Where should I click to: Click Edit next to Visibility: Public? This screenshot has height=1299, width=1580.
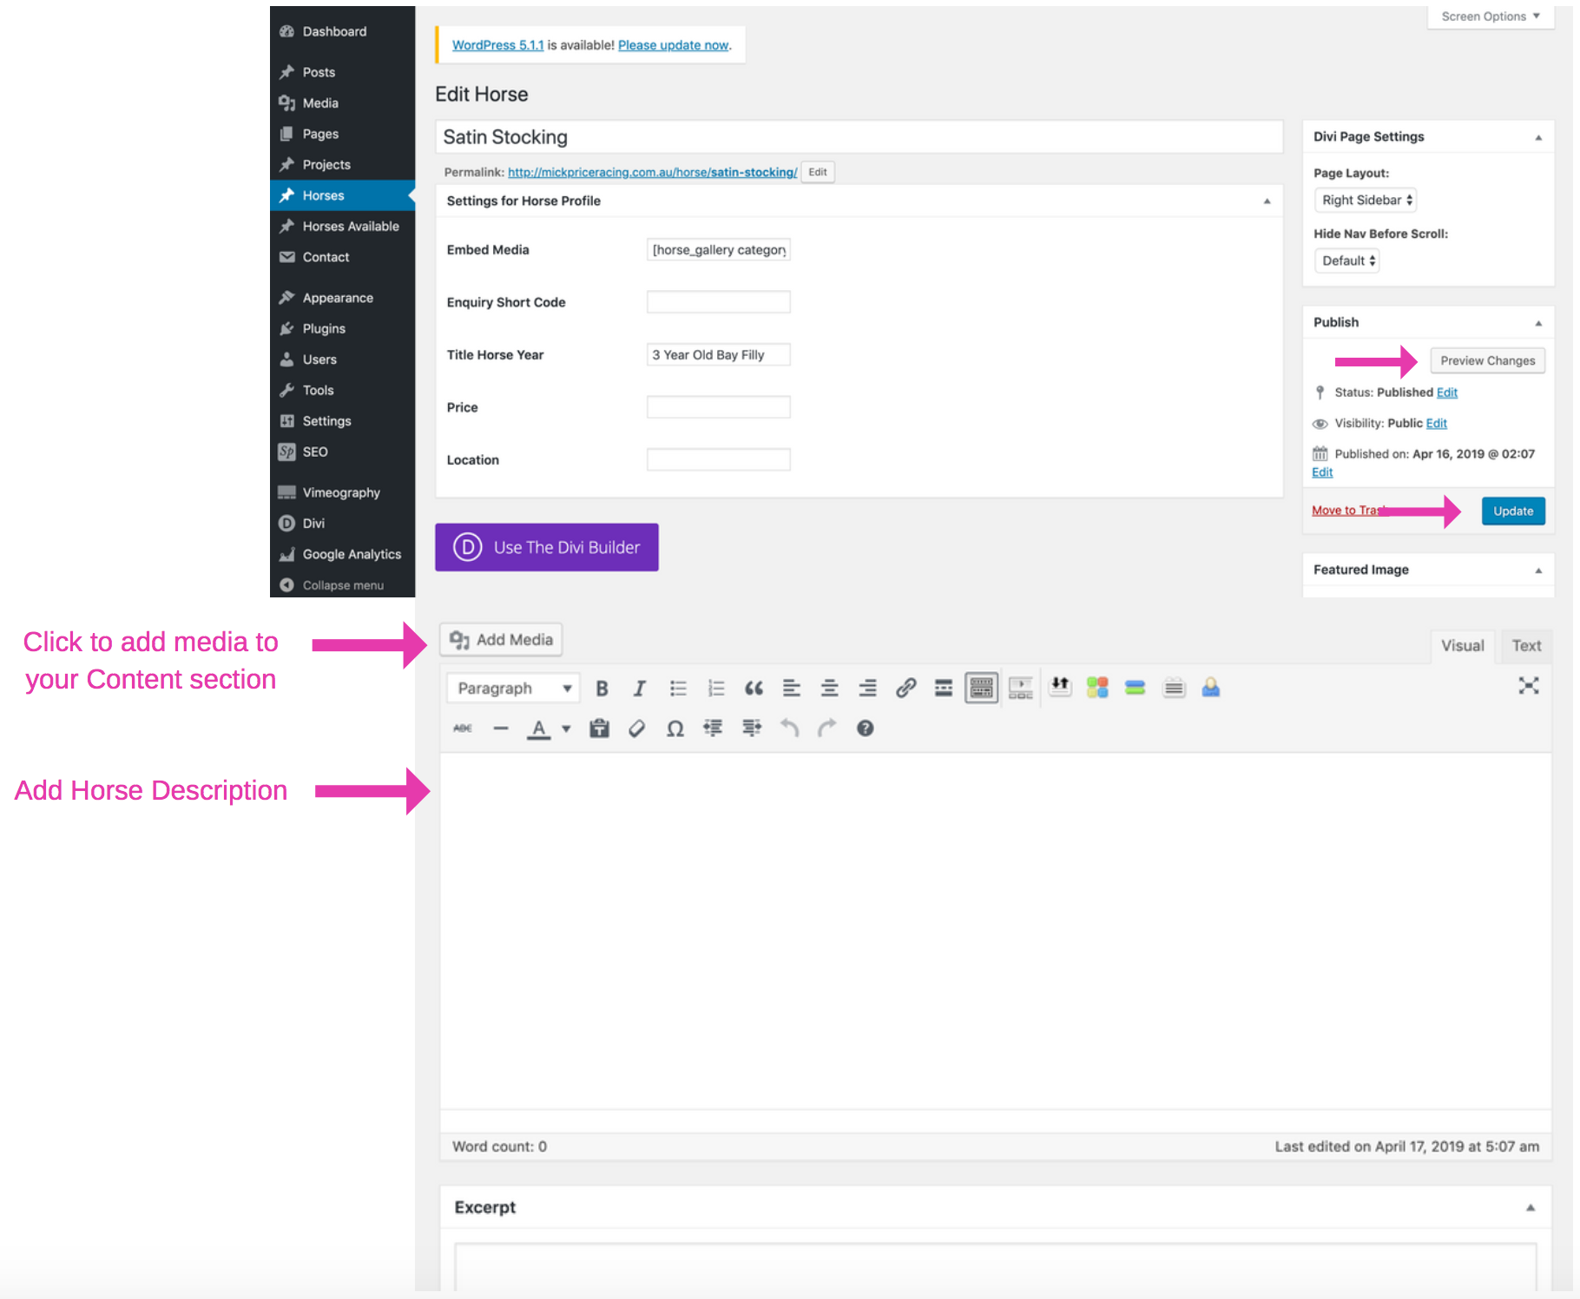pos(1437,423)
